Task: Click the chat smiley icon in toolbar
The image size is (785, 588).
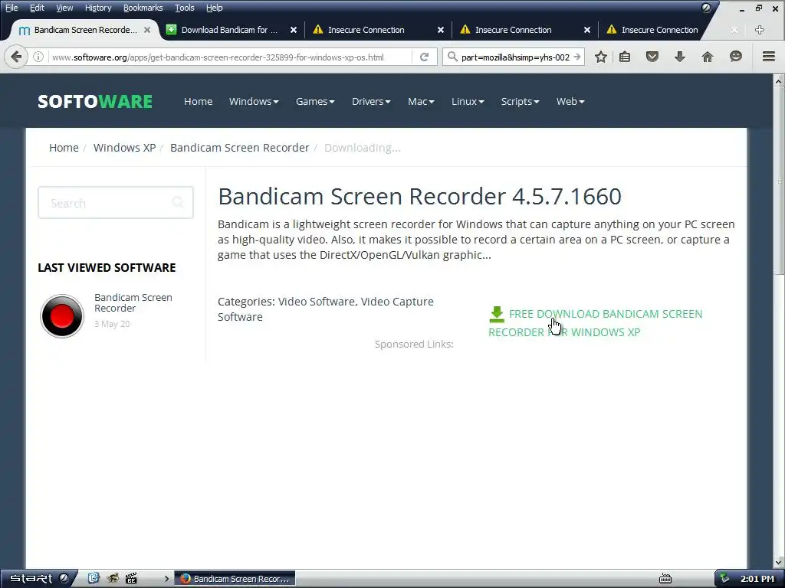Action: [x=735, y=57]
